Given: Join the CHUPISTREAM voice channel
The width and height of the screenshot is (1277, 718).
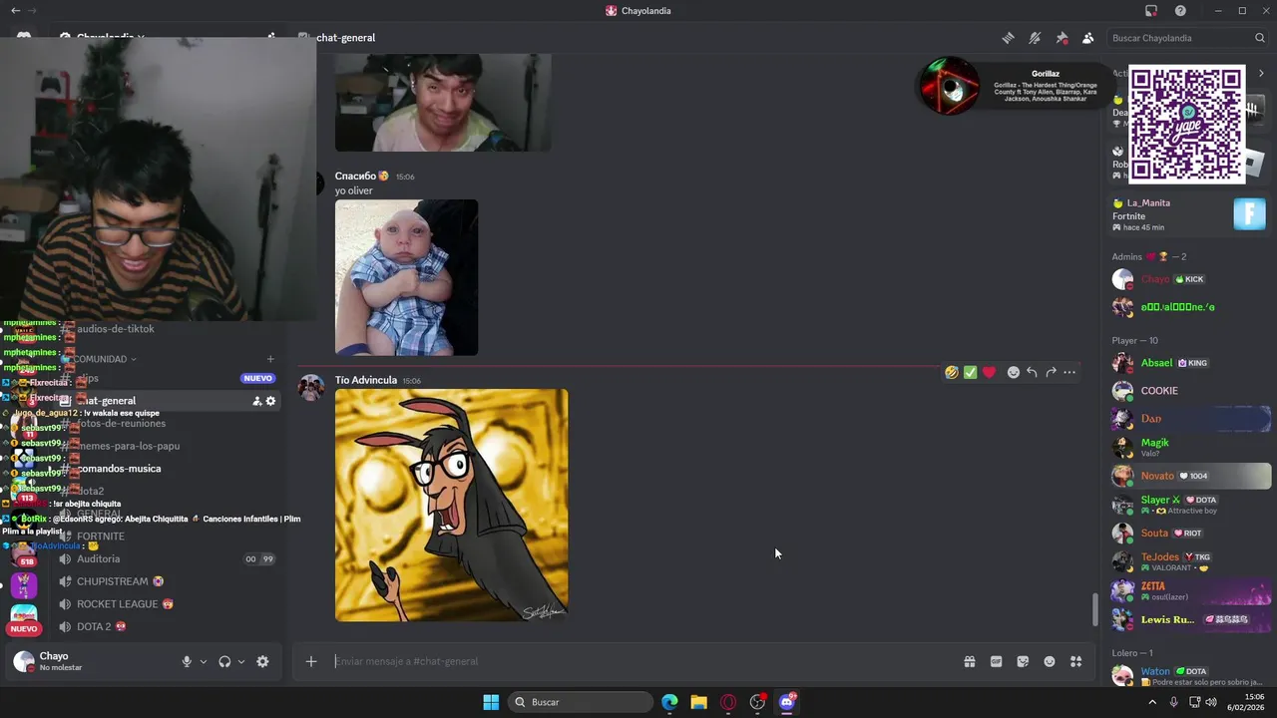Looking at the screenshot, I should (112, 581).
